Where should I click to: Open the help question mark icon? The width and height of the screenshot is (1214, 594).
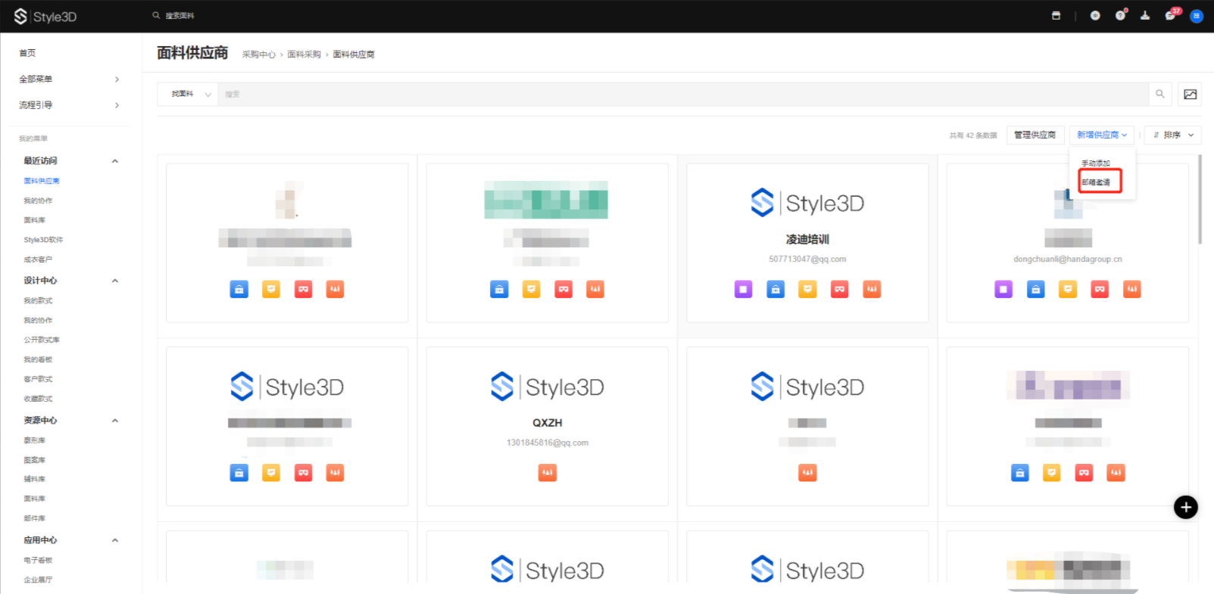pos(1120,16)
